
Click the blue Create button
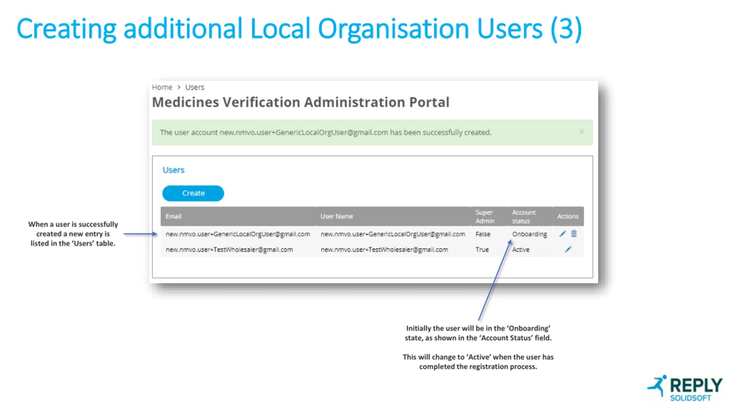(x=193, y=193)
